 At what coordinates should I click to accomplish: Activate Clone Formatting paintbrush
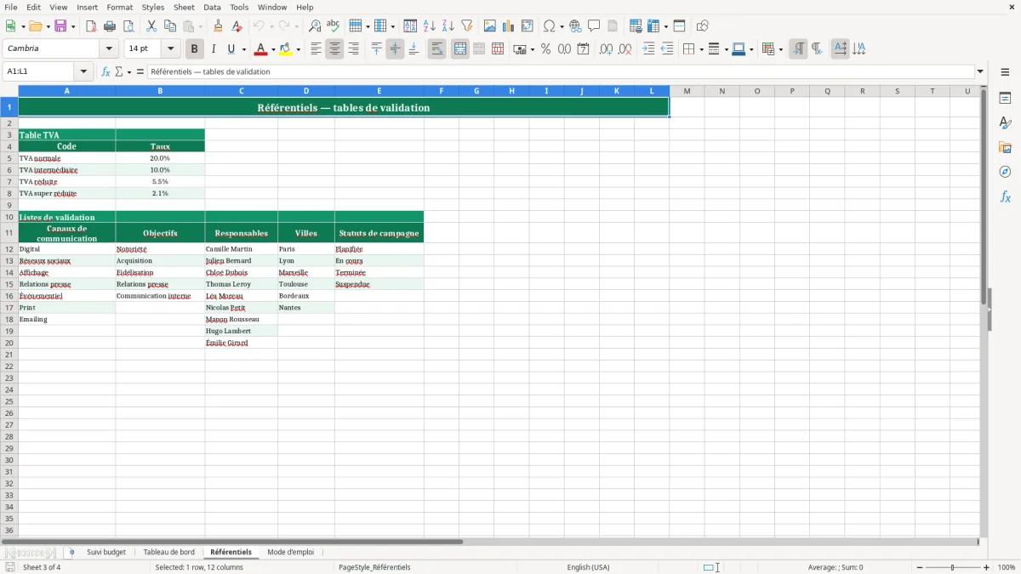[x=218, y=26]
